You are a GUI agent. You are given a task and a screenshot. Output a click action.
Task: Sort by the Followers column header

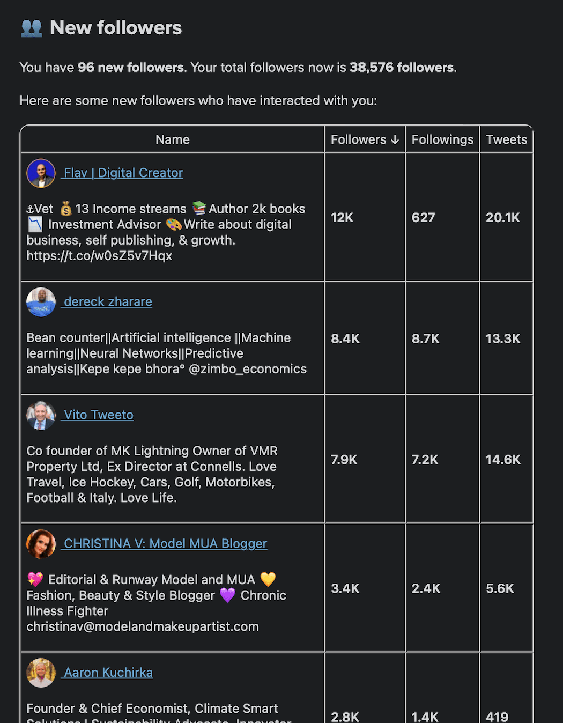(358, 139)
